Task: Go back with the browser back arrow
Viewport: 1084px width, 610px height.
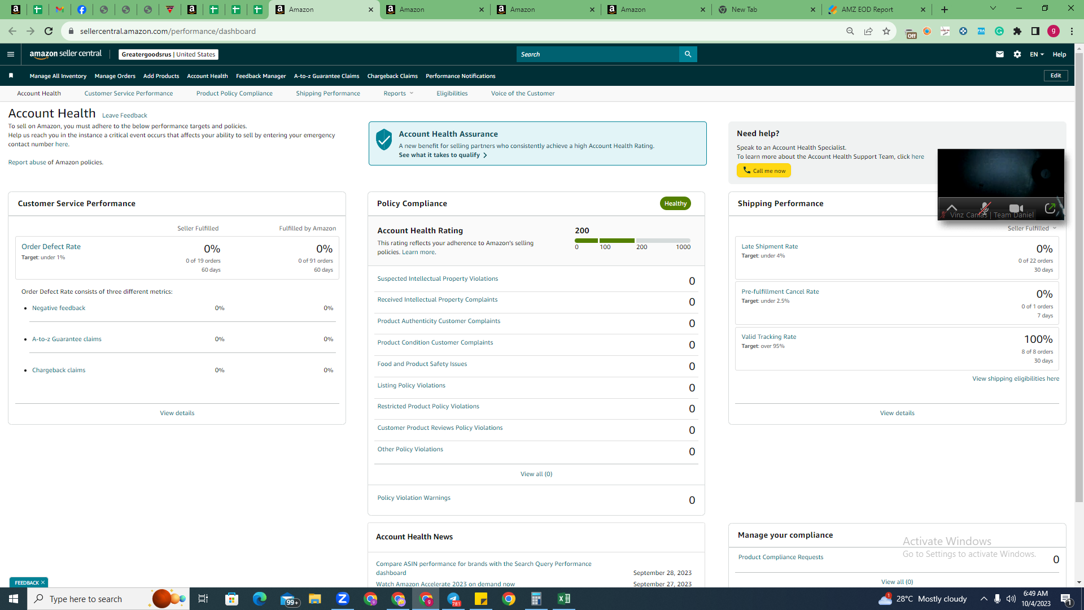Action: pyautogui.click(x=12, y=31)
